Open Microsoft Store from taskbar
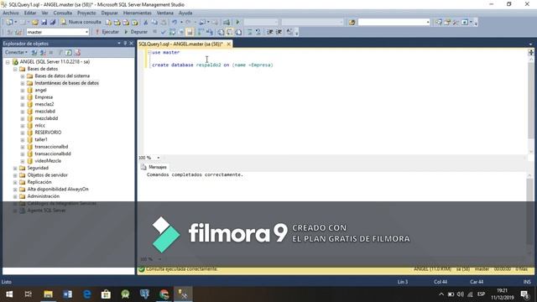Screen dimensions: 537x302 pos(106,294)
